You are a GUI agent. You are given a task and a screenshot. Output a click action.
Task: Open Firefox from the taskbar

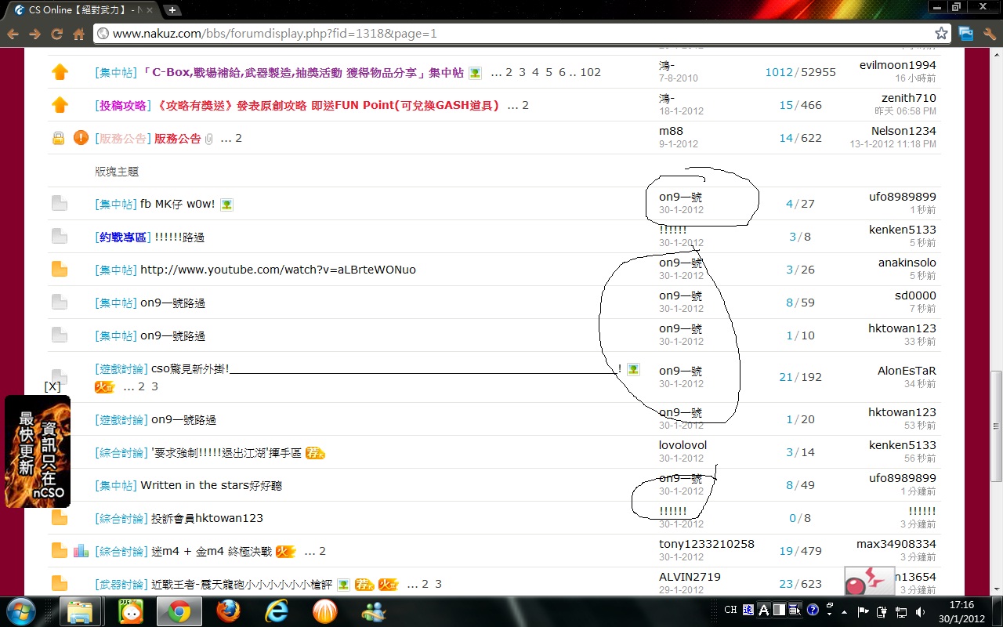pyautogui.click(x=227, y=611)
